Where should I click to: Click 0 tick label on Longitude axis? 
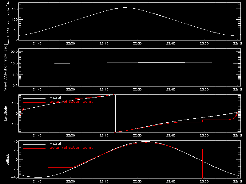click(x=17, y=113)
